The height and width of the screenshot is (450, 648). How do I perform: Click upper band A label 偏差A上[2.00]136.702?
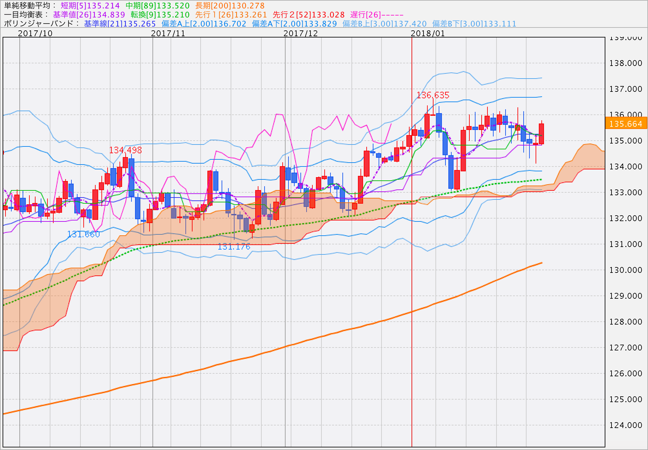(204, 24)
